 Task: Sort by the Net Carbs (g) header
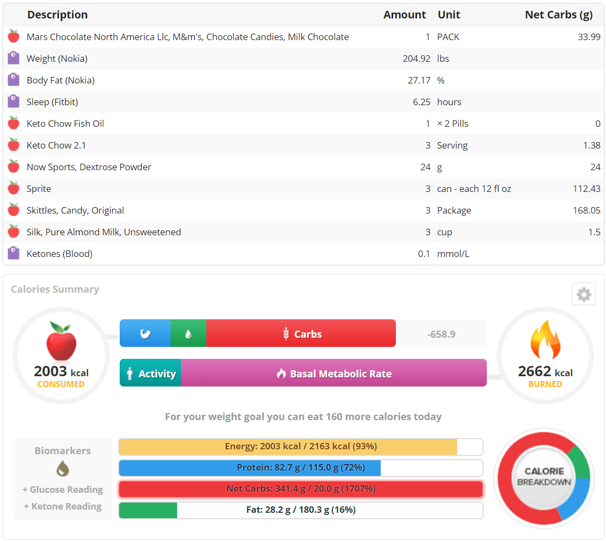pos(559,15)
